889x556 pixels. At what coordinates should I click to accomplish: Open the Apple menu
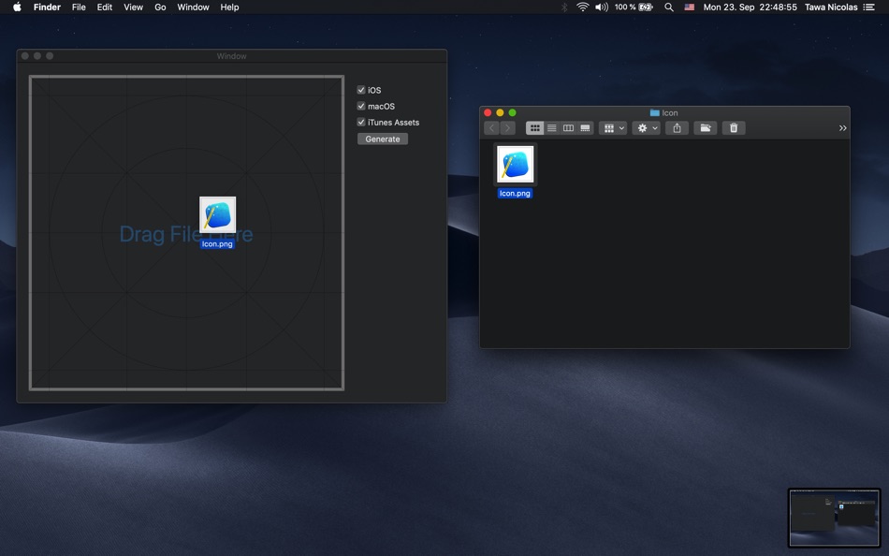click(x=17, y=7)
